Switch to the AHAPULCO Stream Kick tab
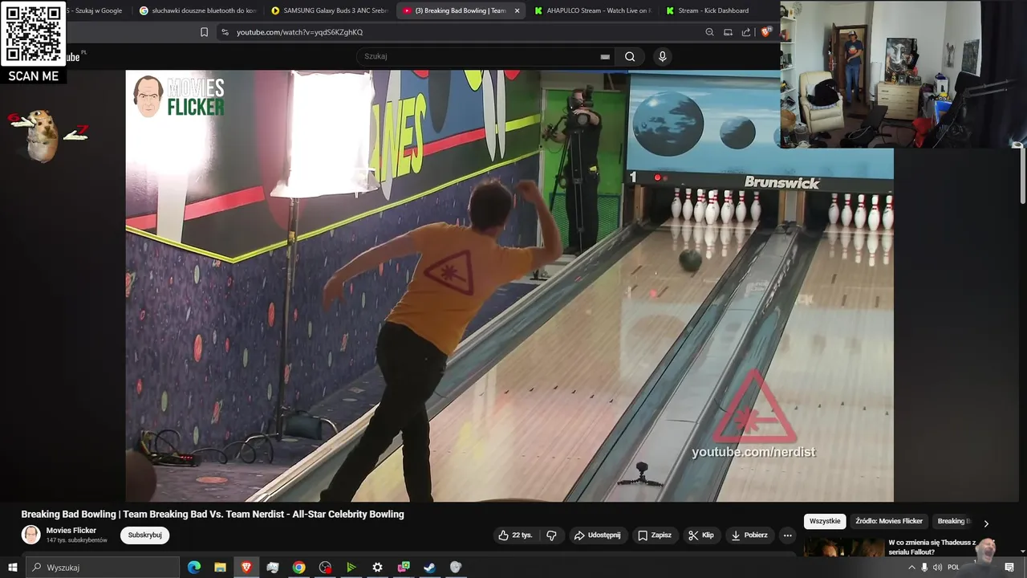The image size is (1027, 578). pos(593,10)
